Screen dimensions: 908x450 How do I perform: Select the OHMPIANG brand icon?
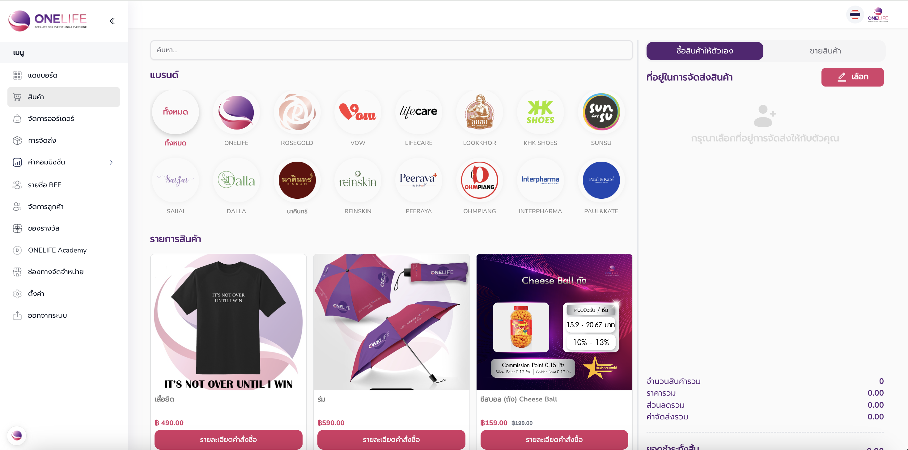479,180
